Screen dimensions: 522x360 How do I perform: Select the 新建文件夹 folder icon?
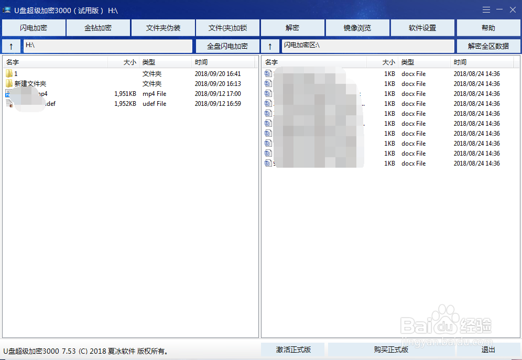[x=9, y=83]
